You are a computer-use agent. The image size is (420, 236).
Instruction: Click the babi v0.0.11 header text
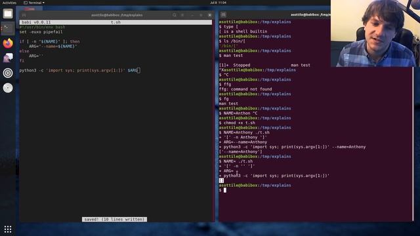click(x=36, y=22)
